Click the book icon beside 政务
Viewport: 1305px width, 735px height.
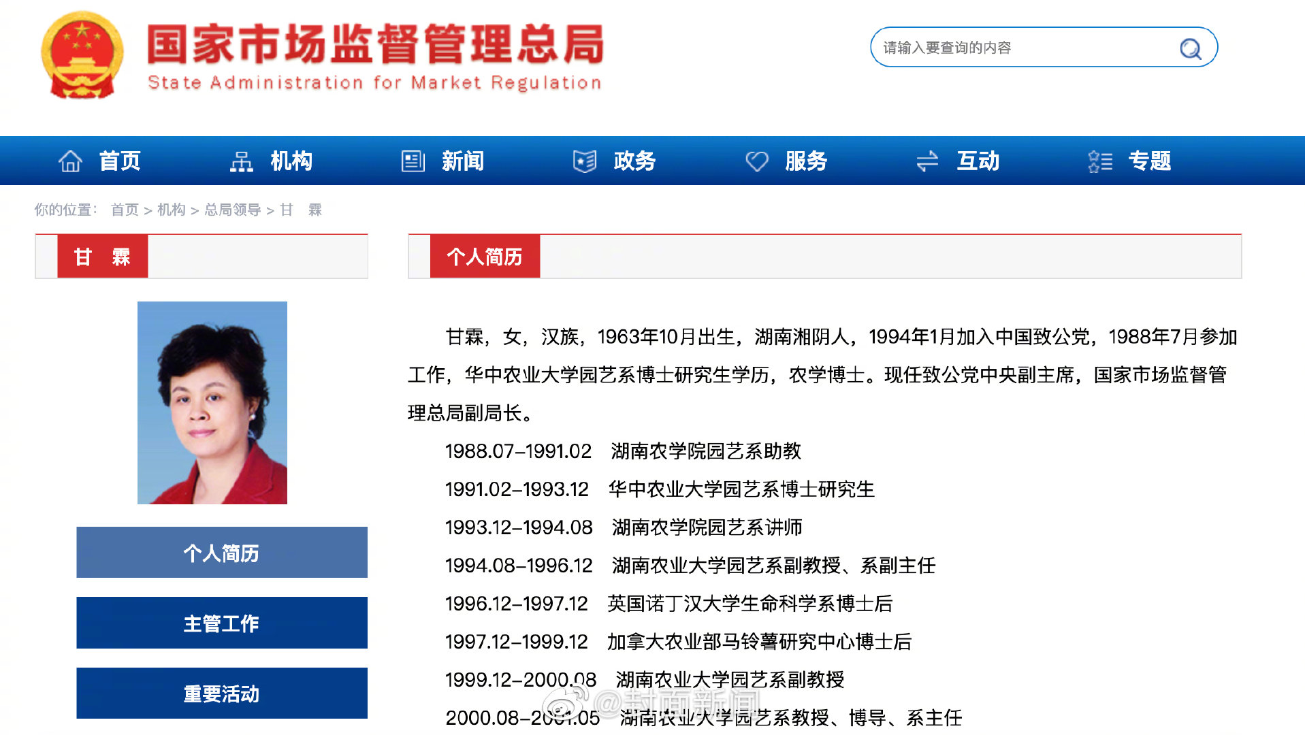(x=585, y=161)
